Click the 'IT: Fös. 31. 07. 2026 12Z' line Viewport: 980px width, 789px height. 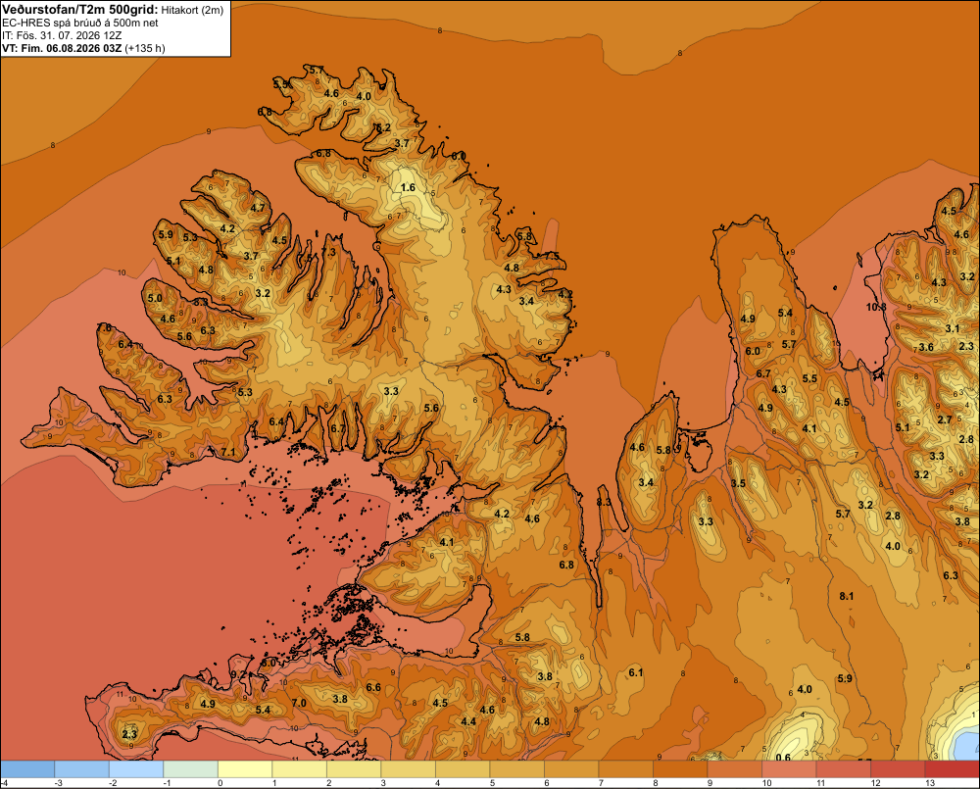[x=62, y=35]
